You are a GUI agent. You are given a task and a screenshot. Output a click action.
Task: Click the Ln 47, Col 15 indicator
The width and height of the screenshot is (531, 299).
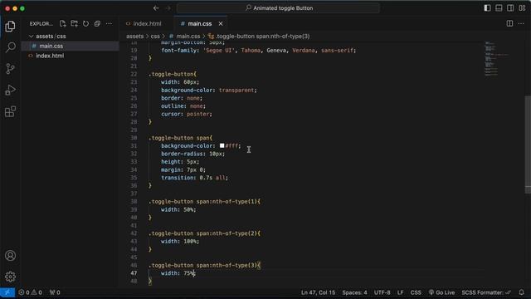click(x=318, y=292)
